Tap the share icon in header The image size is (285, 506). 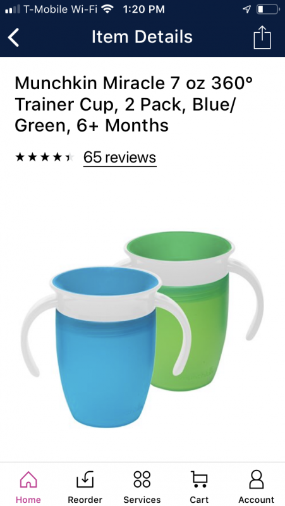point(262,37)
